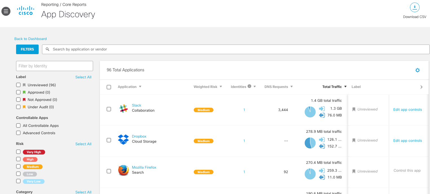The height and width of the screenshot is (194, 430).
Task: Check the Very High risk filter
Action: pyautogui.click(x=18, y=152)
